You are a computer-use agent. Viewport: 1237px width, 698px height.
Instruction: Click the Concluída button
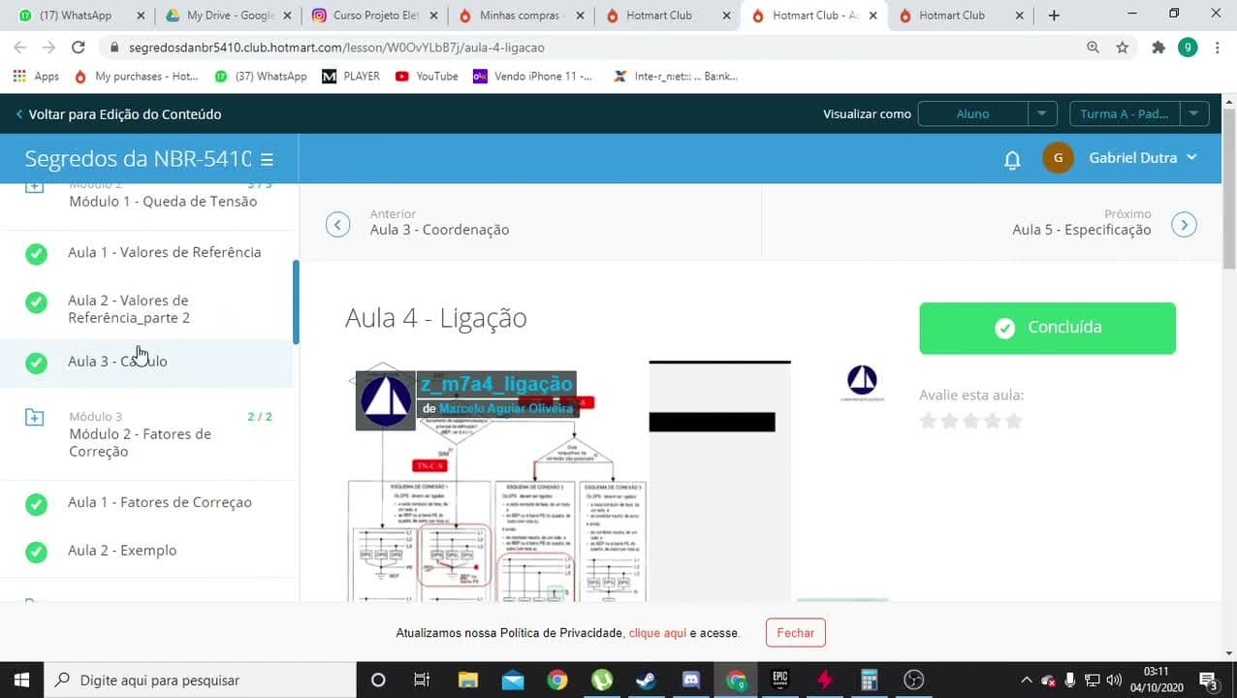point(1047,328)
